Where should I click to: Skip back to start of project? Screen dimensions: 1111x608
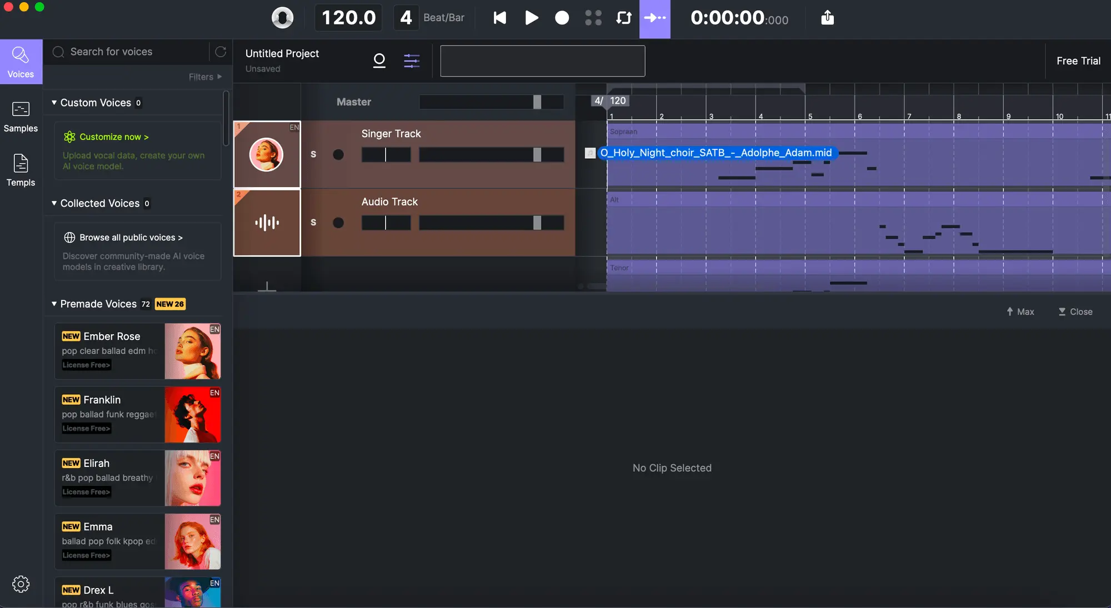coord(499,18)
